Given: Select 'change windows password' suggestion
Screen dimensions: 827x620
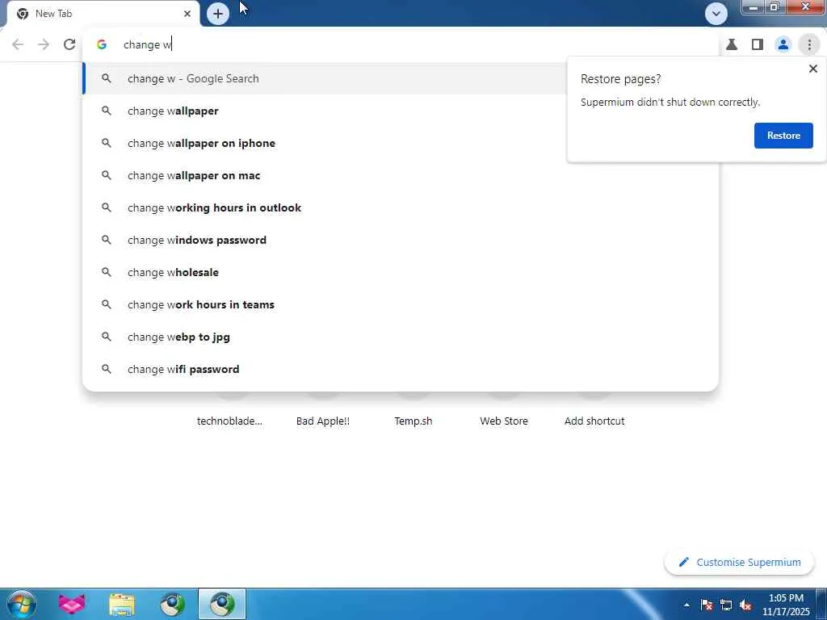Looking at the screenshot, I should point(401,240).
